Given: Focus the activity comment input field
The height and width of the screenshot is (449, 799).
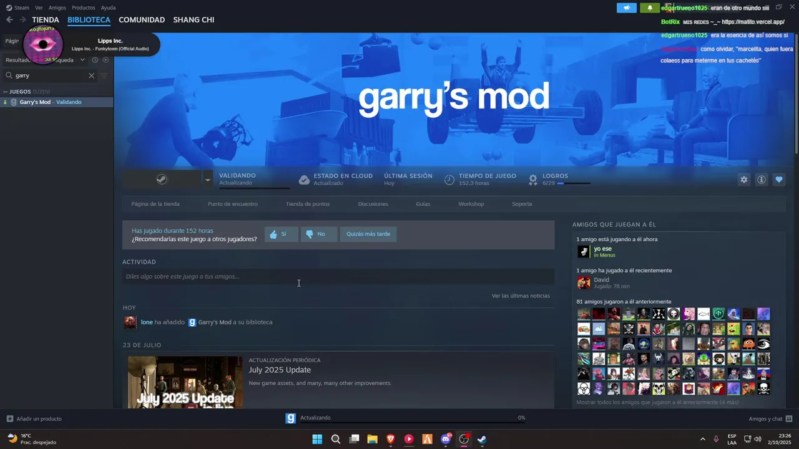Looking at the screenshot, I should tap(338, 277).
